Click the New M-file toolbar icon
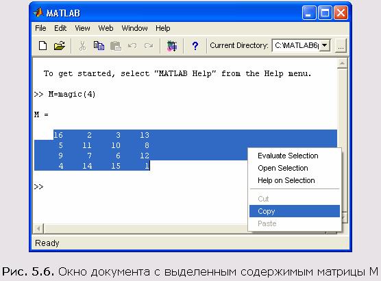This screenshot has width=381, height=281. [x=42, y=45]
